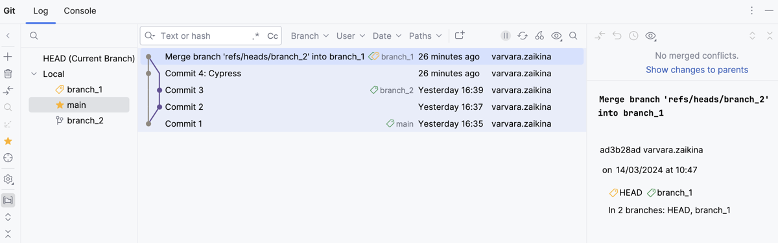Image resolution: width=778 pixels, height=243 pixels.
Task: Open the View Options eye menu
Action: click(x=556, y=36)
